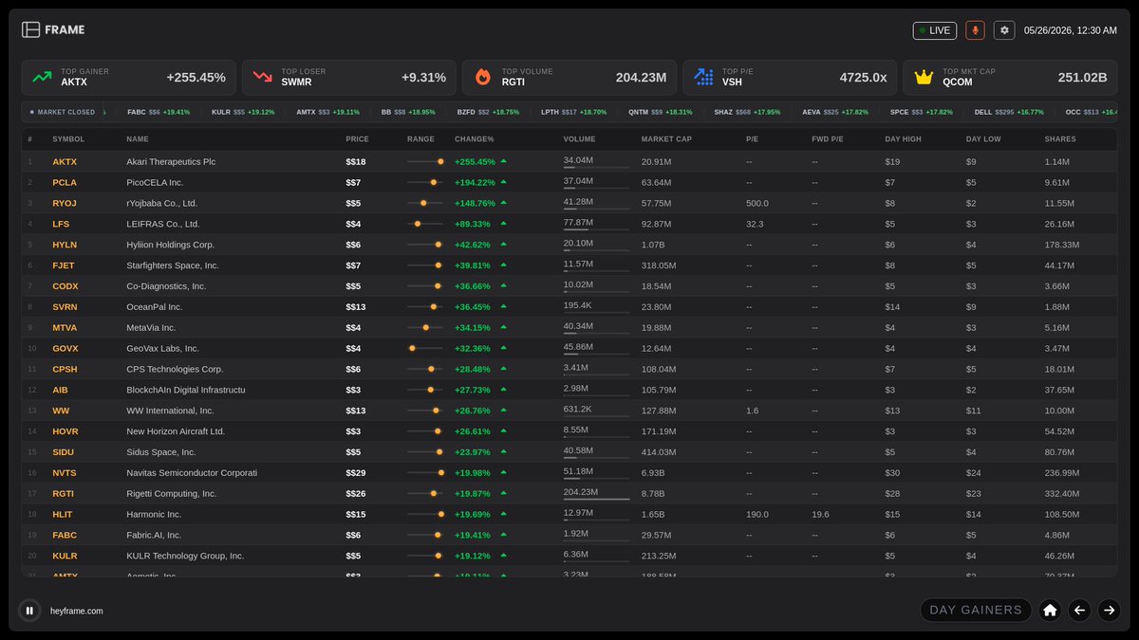The width and height of the screenshot is (1139, 640).
Task: Sort by the DAY HIGH column header
Action: click(x=903, y=139)
